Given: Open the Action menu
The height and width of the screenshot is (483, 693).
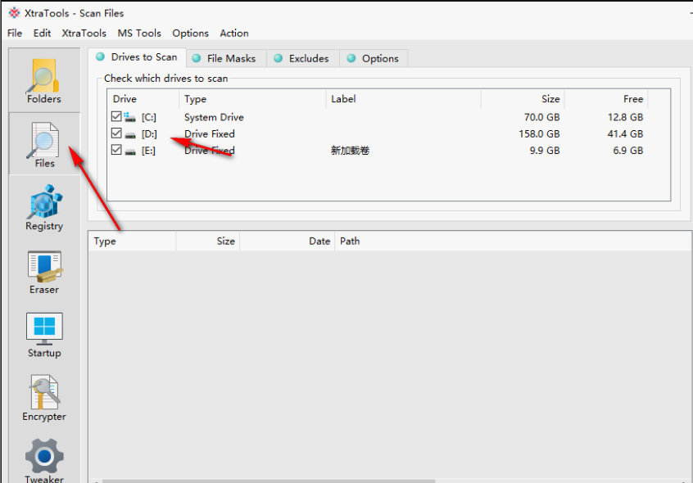Looking at the screenshot, I should point(233,33).
